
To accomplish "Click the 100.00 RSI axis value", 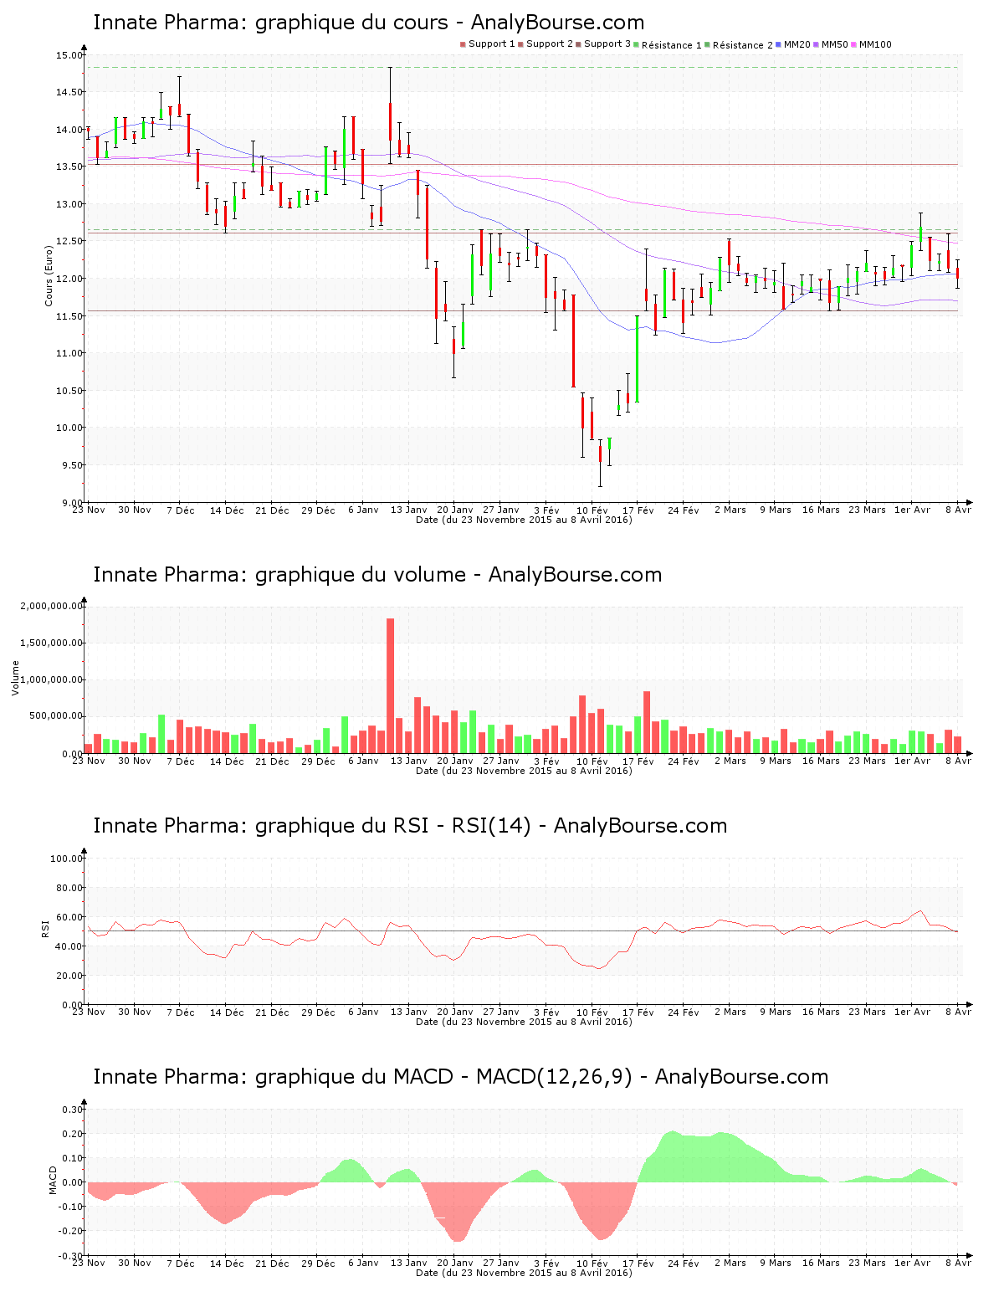I will pyautogui.click(x=67, y=859).
